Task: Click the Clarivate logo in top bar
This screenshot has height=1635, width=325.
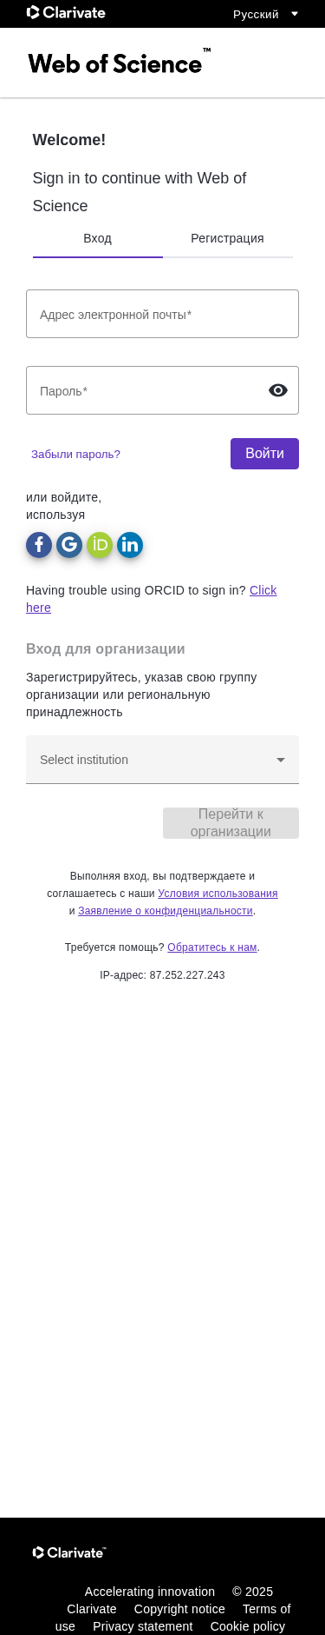Action: click(66, 13)
